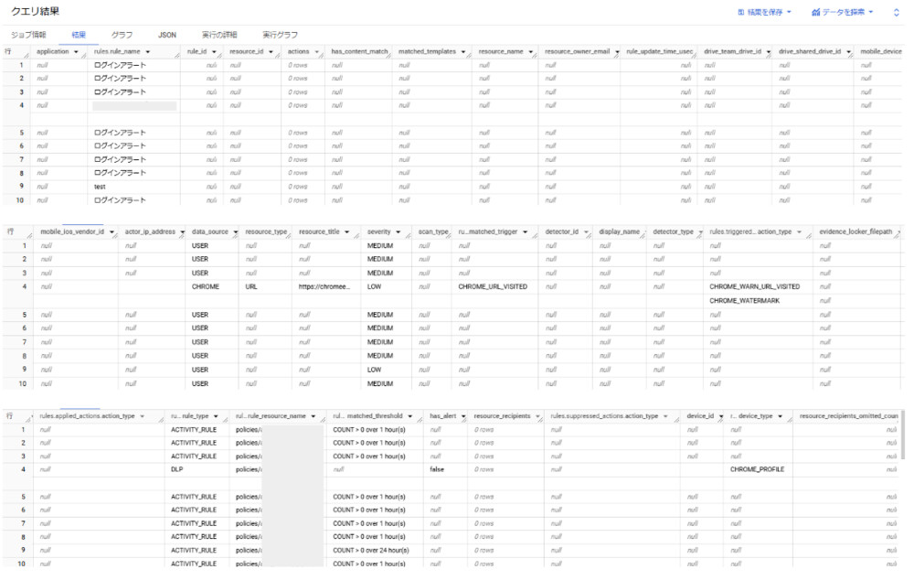Open rule_type column menu arrow
This screenshot has height=580, width=914.
coord(216,416)
